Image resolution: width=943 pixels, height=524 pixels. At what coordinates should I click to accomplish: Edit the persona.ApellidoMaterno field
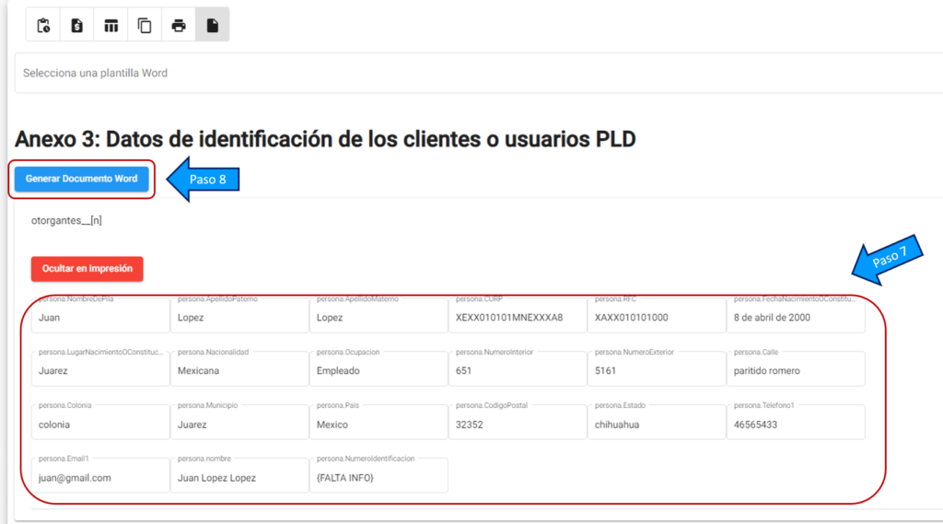[378, 315]
